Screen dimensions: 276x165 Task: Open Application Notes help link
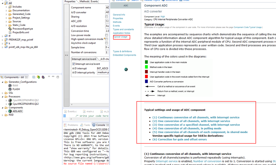122,33
